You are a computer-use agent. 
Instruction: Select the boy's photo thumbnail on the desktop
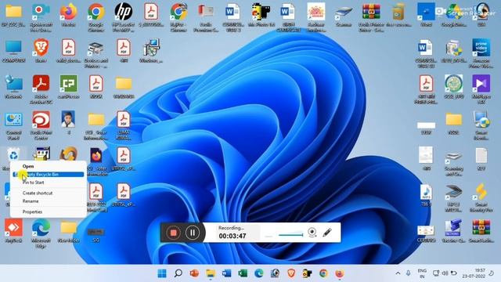[68, 122]
